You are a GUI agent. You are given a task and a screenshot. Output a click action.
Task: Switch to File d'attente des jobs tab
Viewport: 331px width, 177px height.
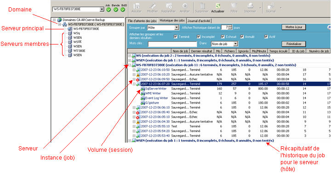pyautogui.click(x=142, y=21)
